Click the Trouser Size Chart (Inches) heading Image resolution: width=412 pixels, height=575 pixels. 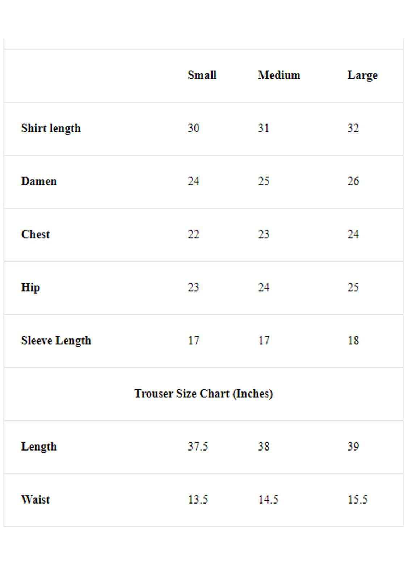tap(203, 394)
